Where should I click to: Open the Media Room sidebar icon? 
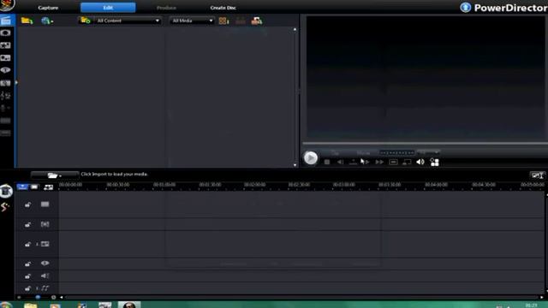click(x=6, y=21)
